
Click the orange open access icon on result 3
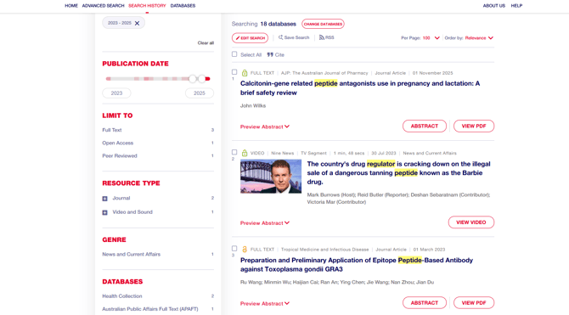(x=245, y=250)
